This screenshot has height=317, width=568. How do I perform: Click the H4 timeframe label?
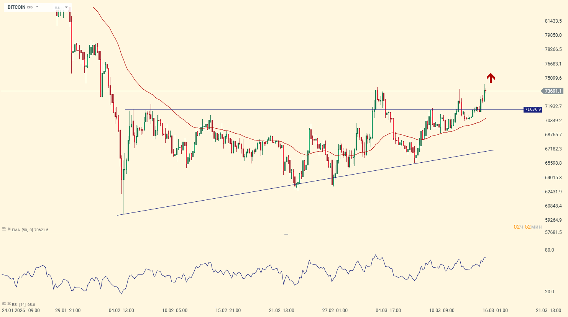(x=57, y=8)
